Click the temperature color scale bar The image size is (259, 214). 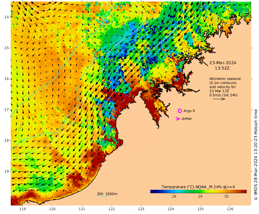click(198, 191)
